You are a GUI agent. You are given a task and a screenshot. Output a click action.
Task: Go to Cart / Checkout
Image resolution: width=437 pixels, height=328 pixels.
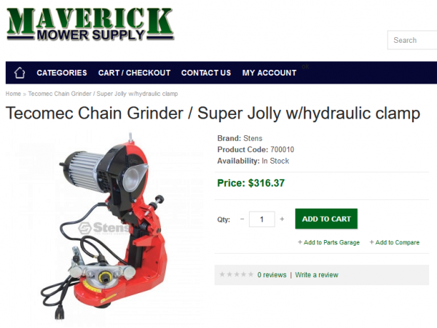134,73
